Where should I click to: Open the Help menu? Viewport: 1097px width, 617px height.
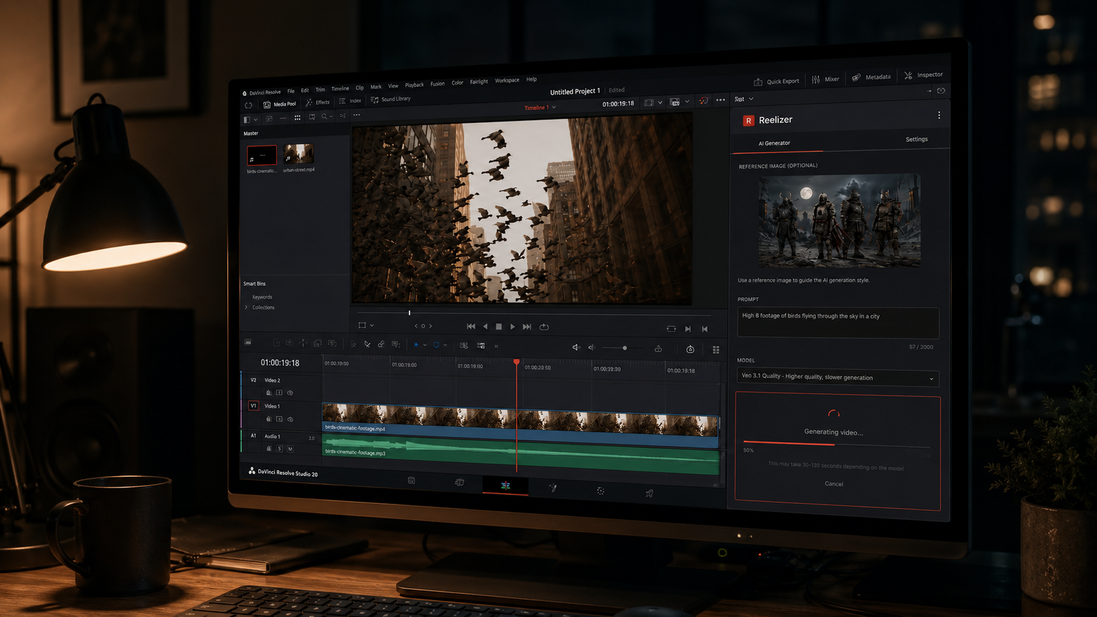point(531,79)
